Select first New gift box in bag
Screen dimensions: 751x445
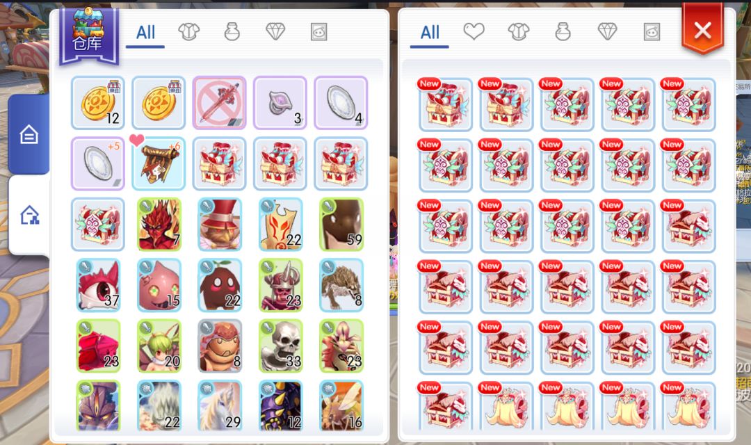tap(446, 104)
